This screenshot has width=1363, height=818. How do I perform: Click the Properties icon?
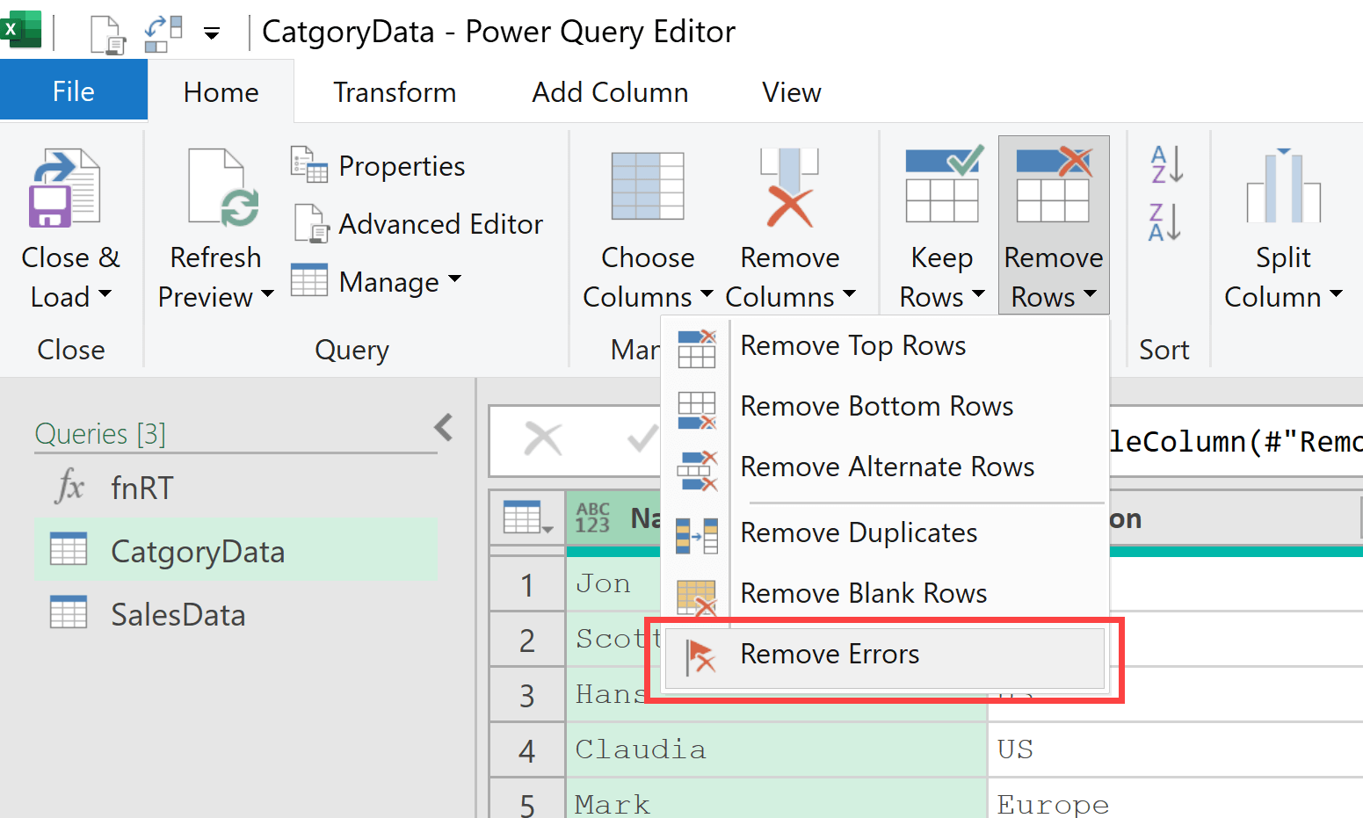click(309, 164)
